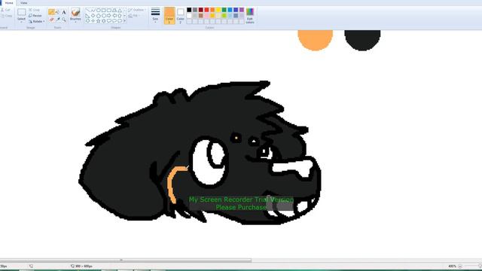Click the horizontal canvas scrollbar
Screen dimensions: 482x271
(x=126, y=260)
